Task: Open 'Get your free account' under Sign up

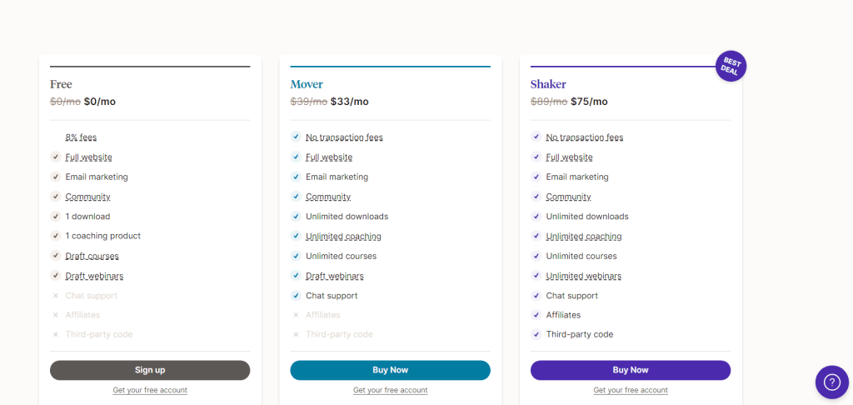Action: pos(150,390)
